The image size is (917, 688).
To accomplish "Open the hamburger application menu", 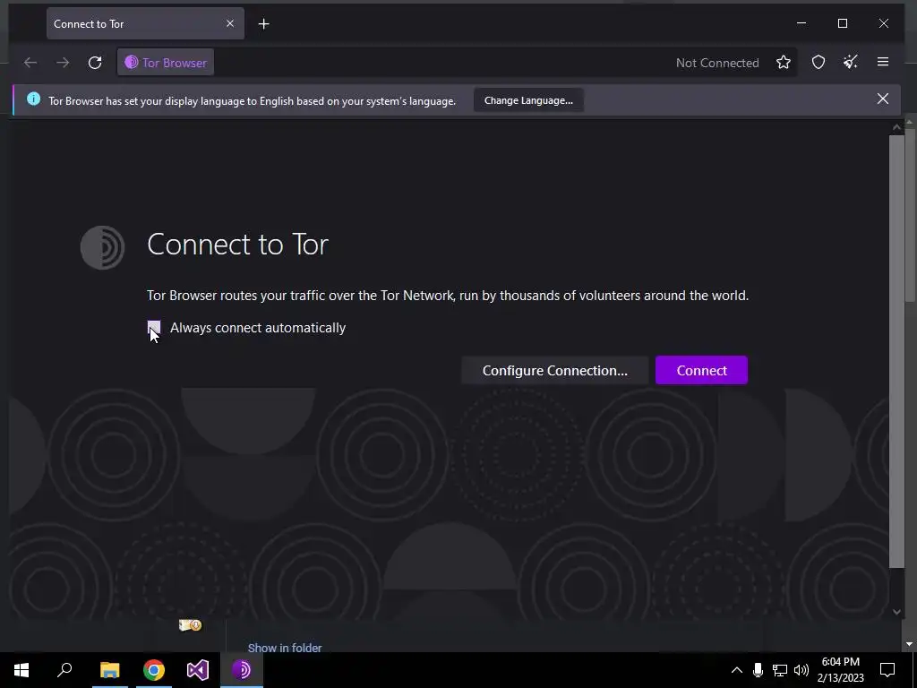I will 883,62.
